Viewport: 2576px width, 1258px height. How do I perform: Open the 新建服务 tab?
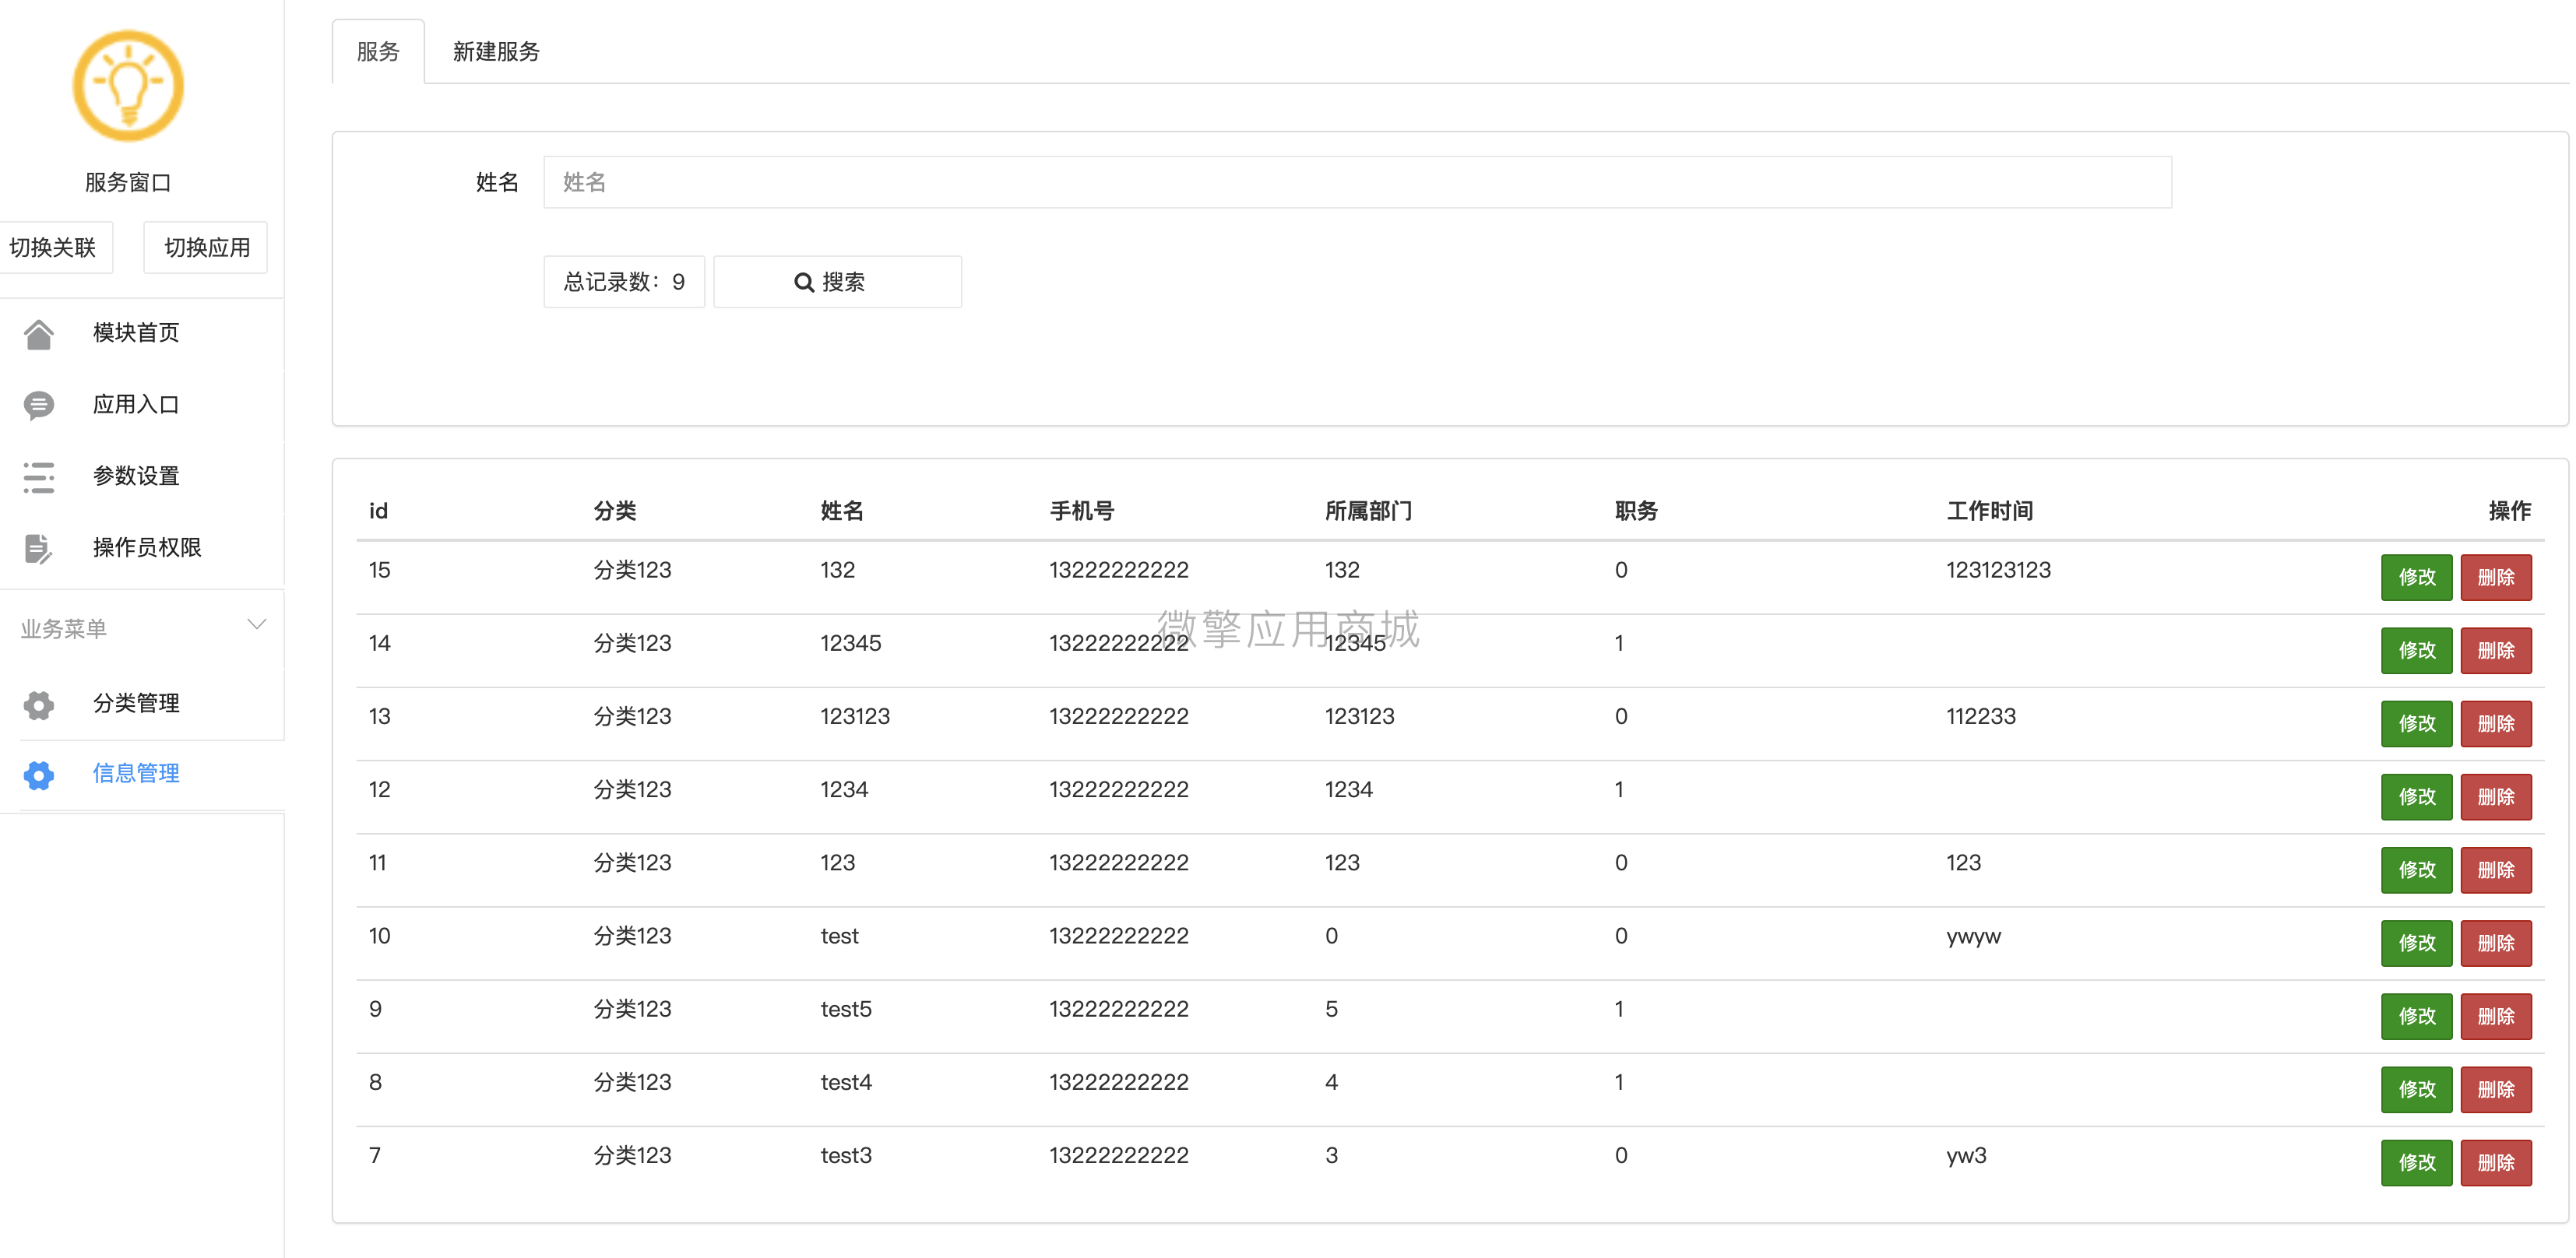pyautogui.click(x=496, y=52)
